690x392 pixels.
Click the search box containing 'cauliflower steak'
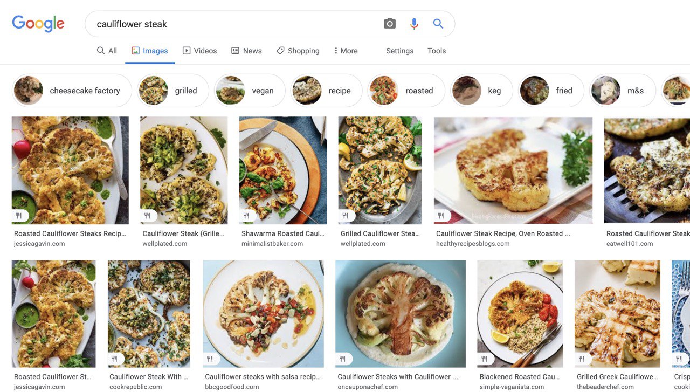pyautogui.click(x=232, y=24)
